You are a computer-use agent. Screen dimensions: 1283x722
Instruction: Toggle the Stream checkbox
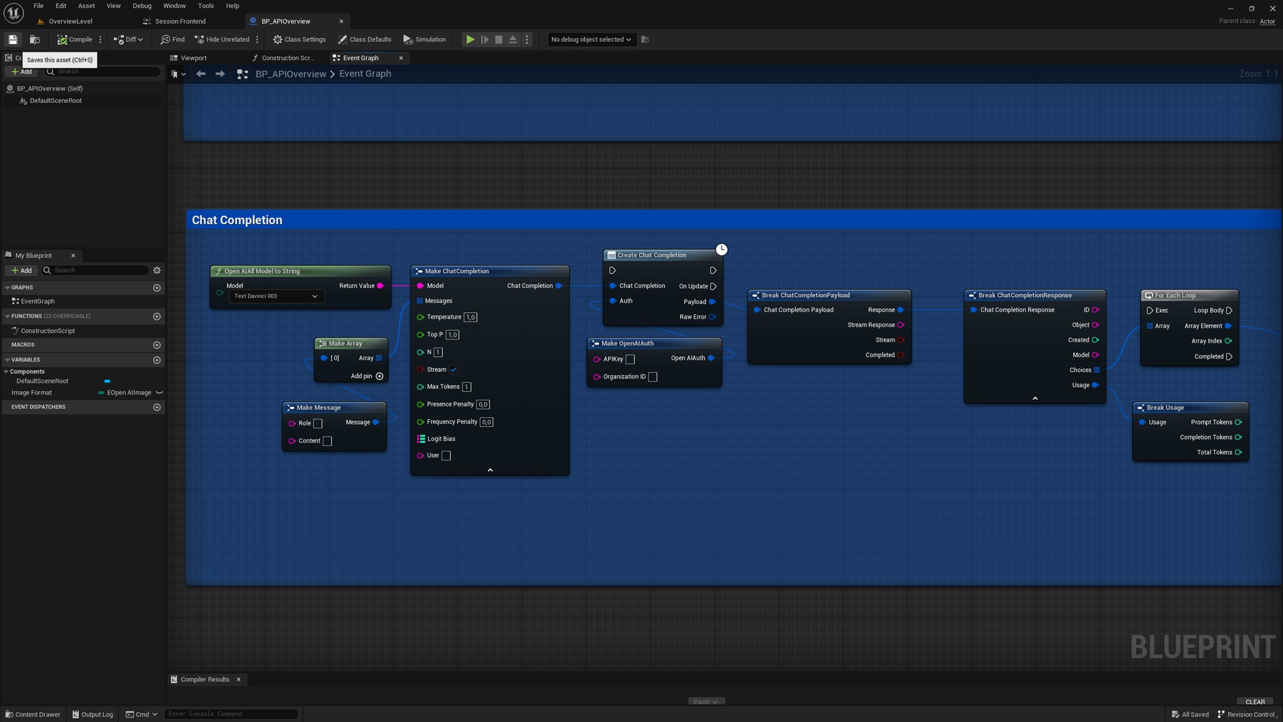(x=453, y=370)
